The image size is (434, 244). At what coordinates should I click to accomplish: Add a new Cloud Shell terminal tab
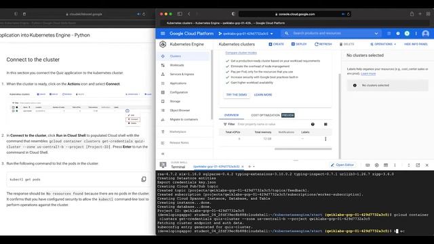tap(250, 167)
